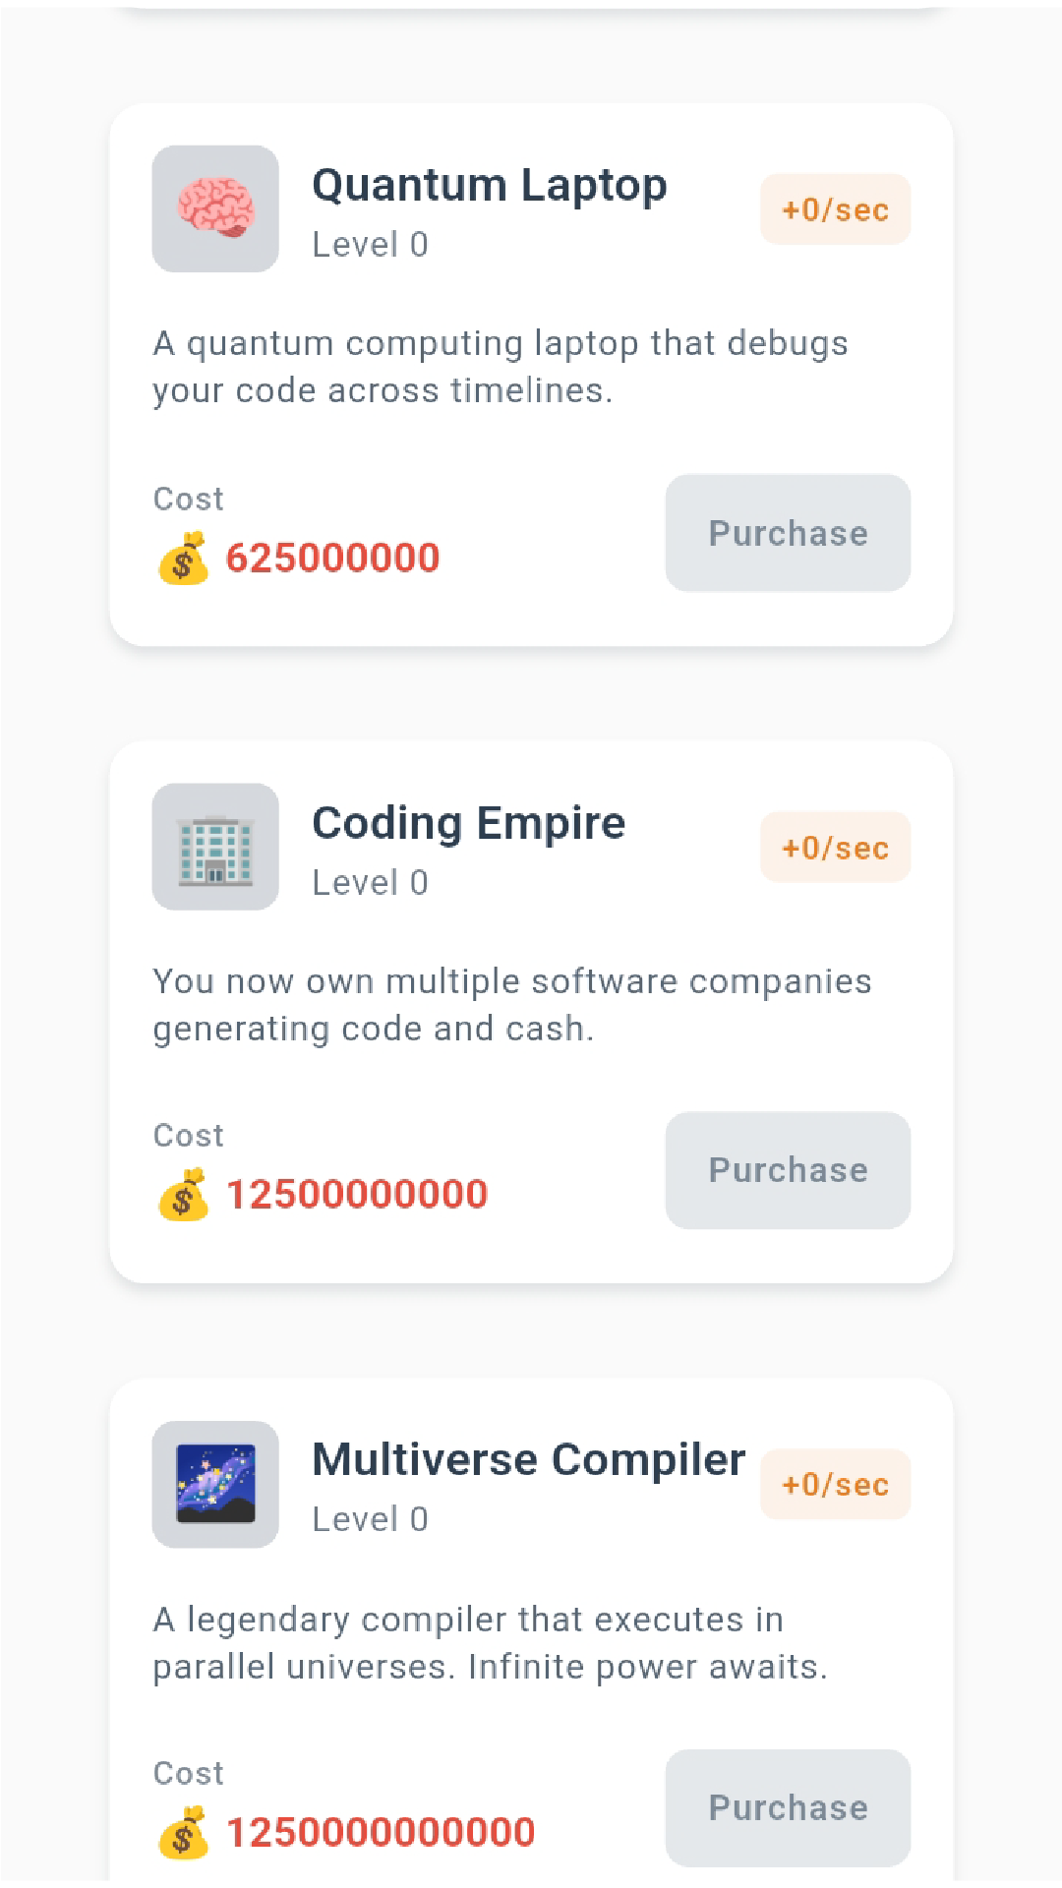Click the Multiverse Compiler title text

click(528, 1459)
